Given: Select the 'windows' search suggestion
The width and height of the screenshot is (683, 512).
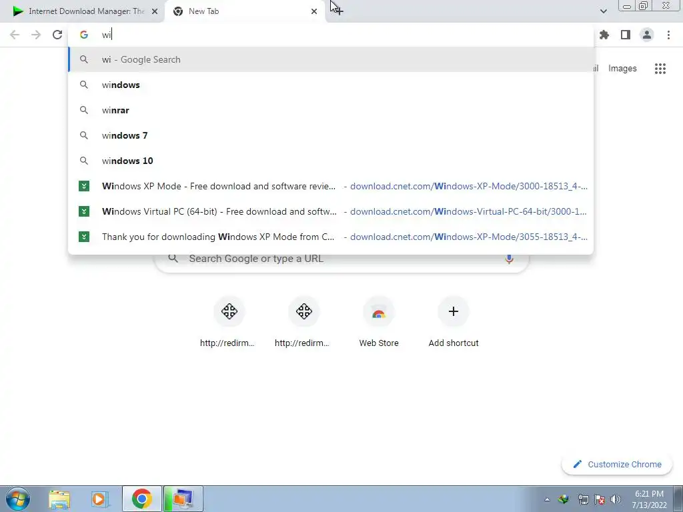Looking at the screenshot, I should point(331,85).
